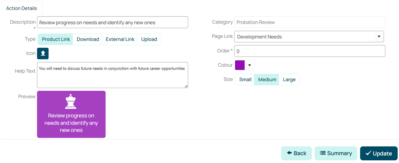Image resolution: width=399 pixels, height=163 pixels.
Task: Open the Development Needs page link combo box
Action: click(x=309, y=37)
